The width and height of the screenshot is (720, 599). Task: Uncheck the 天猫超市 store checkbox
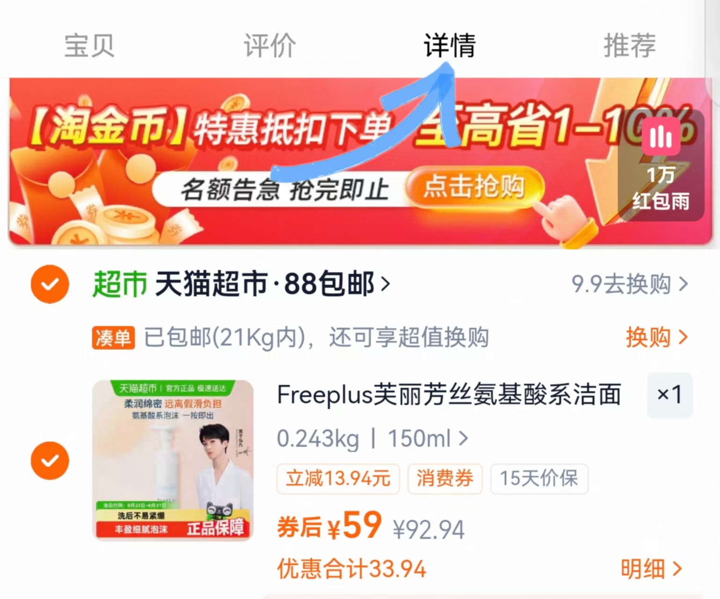[x=50, y=284]
